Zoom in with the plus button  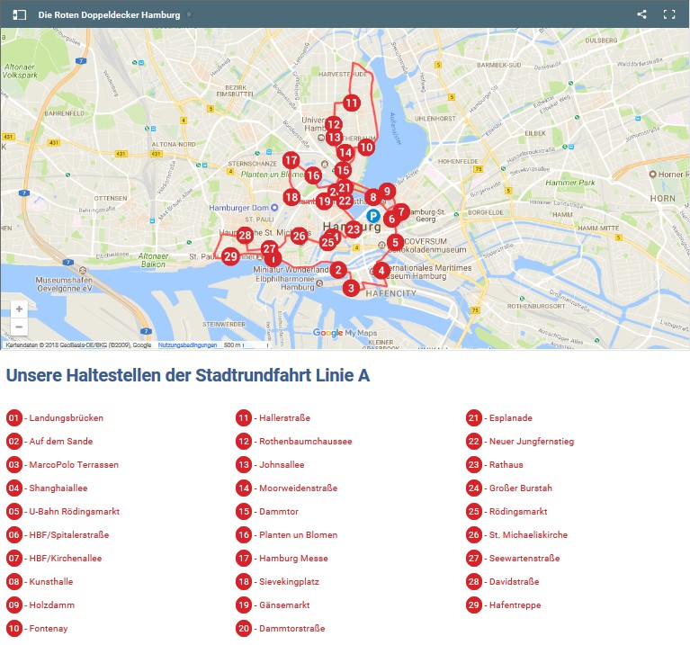(x=19, y=309)
